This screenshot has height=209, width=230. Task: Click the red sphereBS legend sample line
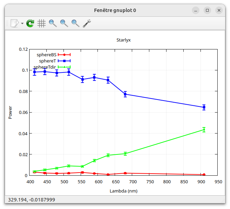click(64, 55)
